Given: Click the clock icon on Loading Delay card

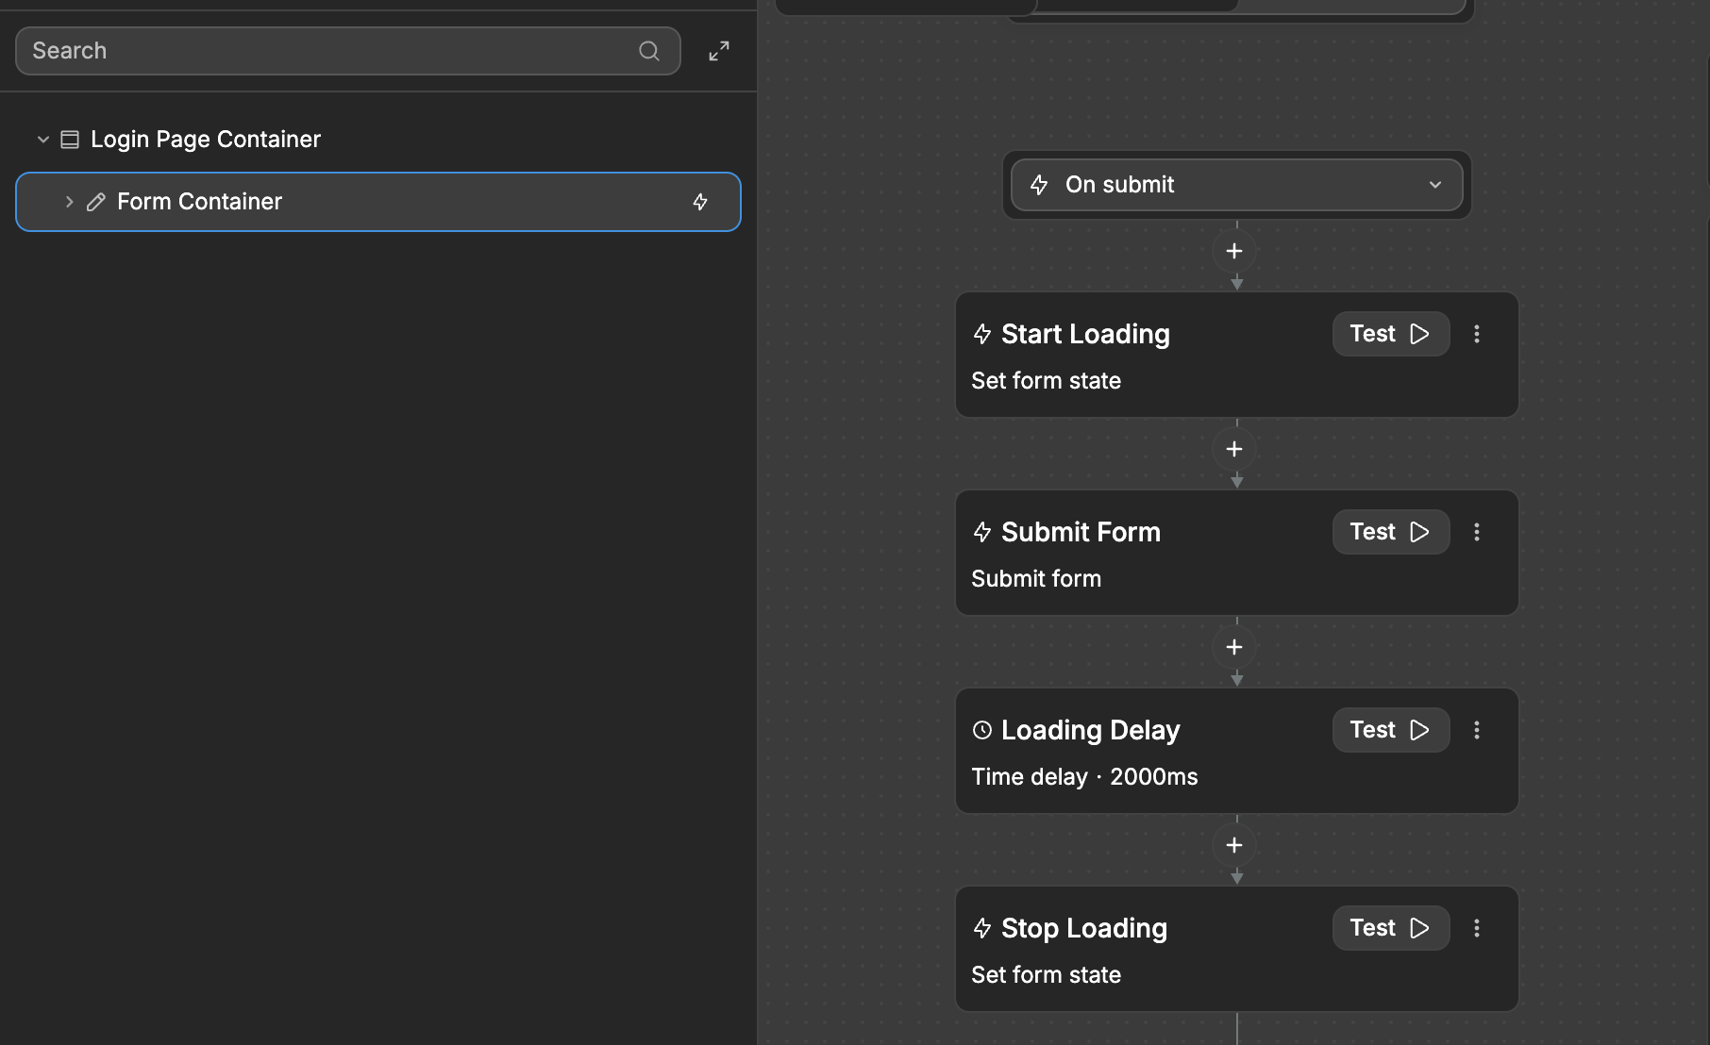Looking at the screenshot, I should [x=981, y=729].
